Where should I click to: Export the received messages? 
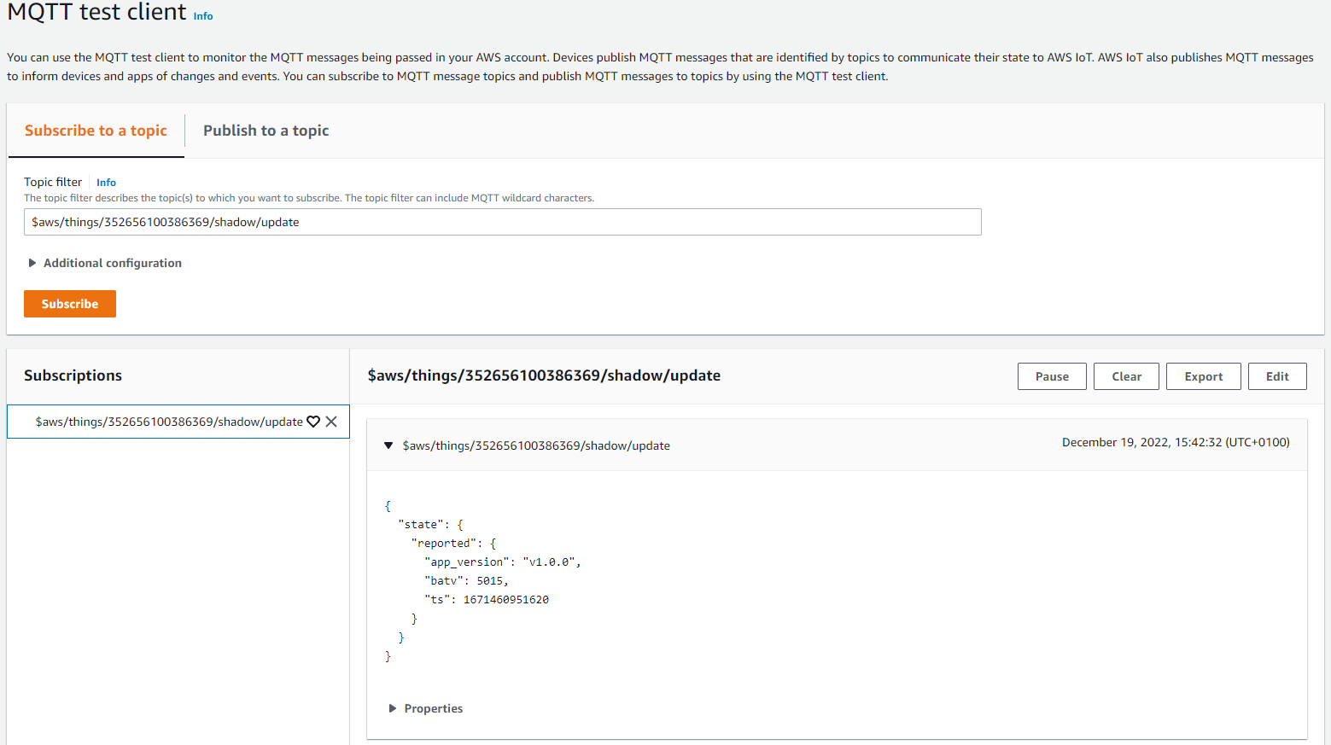tap(1204, 376)
